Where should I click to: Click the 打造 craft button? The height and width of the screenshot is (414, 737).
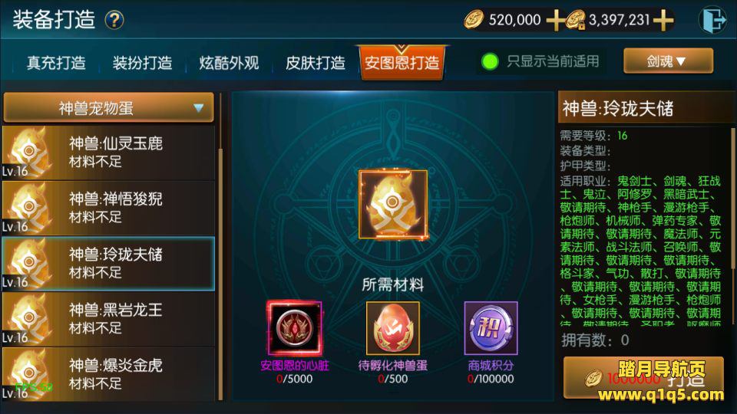pos(643,378)
